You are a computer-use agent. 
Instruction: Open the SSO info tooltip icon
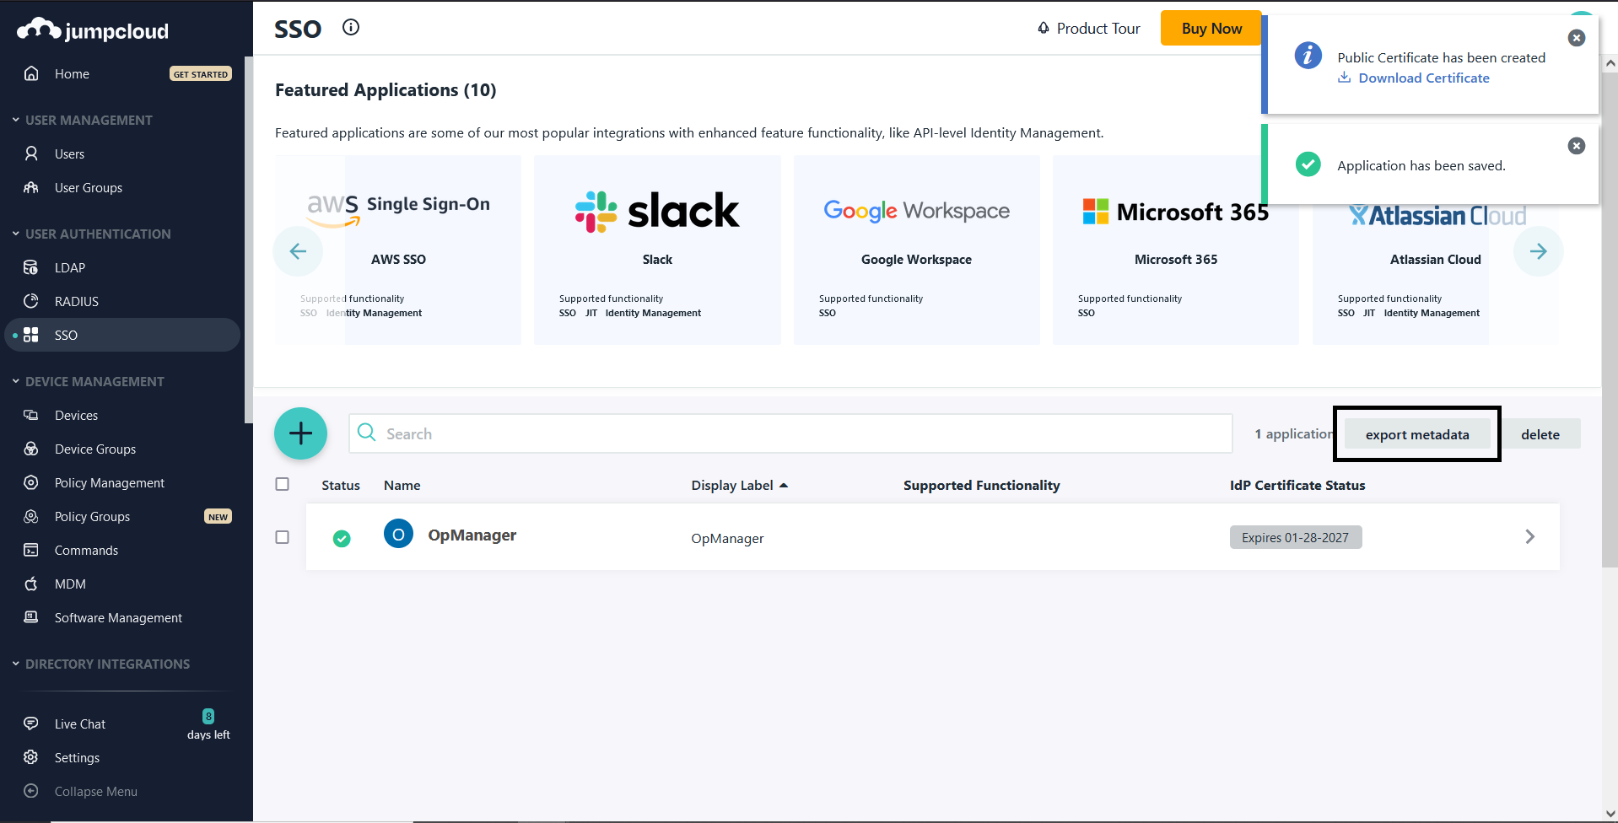(350, 27)
